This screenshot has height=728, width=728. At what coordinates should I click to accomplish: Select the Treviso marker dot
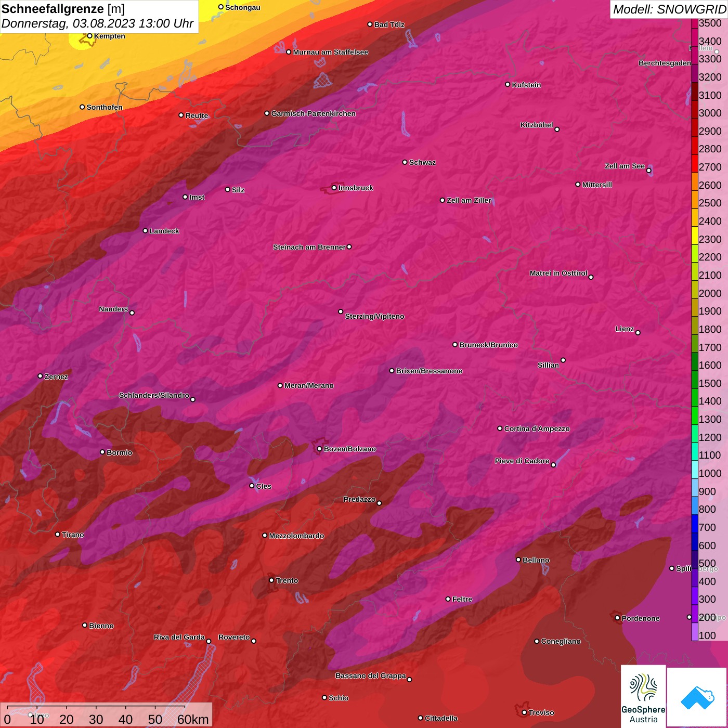pyautogui.click(x=524, y=712)
